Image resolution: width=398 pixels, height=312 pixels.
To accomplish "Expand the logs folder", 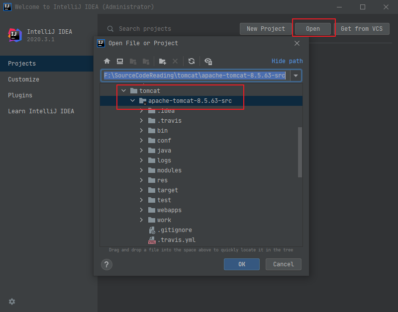I will pos(141,160).
